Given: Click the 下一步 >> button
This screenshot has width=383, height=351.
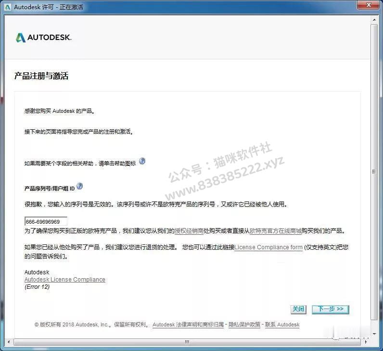Looking at the screenshot, I should pos(331,309).
